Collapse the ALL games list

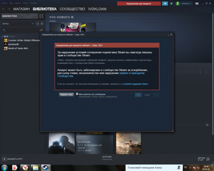tap(2, 37)
